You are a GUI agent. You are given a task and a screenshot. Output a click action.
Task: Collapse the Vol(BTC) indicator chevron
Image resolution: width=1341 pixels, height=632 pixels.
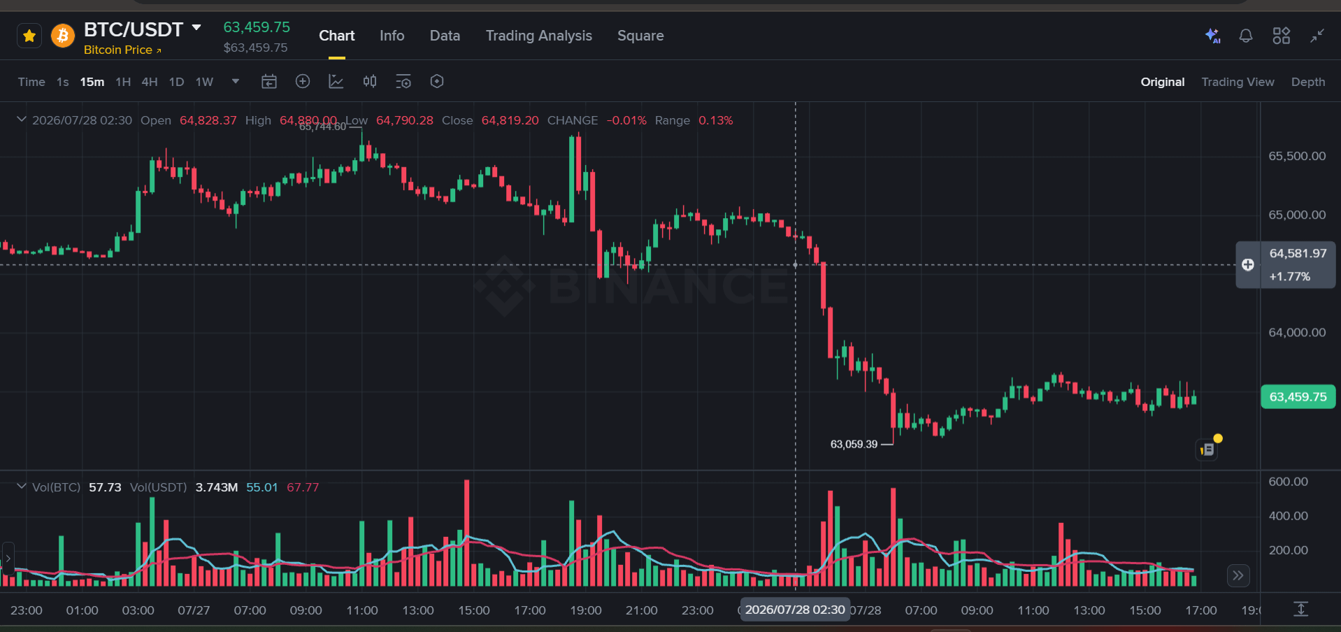tap(22, 487)
